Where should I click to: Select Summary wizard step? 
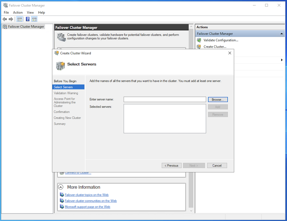click(60, 124)
